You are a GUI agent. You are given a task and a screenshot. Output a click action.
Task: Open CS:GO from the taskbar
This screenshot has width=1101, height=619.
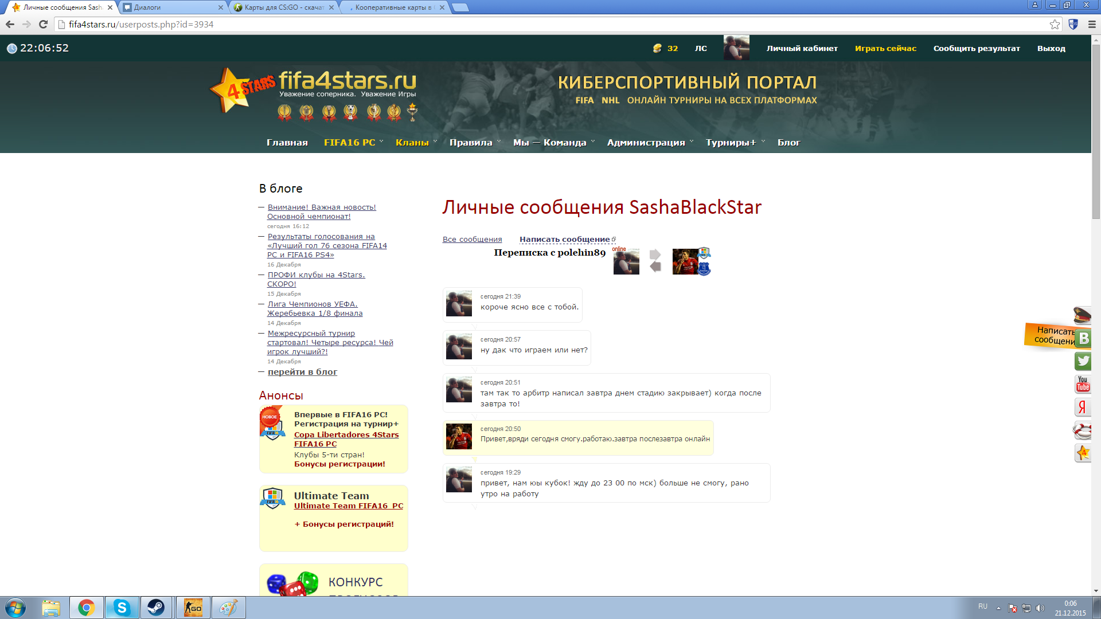pyautogui.click(x=193, y=608)
